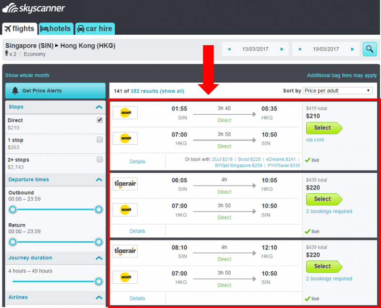Enable the 1 stop filter
The height and width of the screenshot is (308, 381).
(x=100, y=139)
